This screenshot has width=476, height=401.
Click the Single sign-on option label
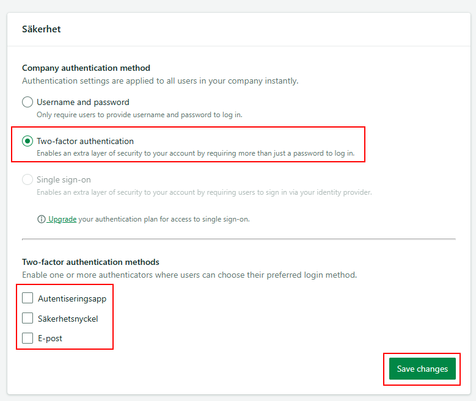point(64,179)
